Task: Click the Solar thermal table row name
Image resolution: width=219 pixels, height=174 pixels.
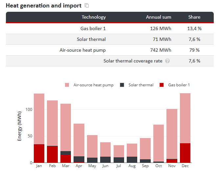Action: [91, 39]
